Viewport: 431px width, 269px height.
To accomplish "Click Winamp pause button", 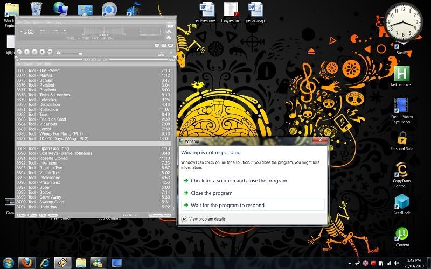I will pyautogui.click(x=34, y=52).
